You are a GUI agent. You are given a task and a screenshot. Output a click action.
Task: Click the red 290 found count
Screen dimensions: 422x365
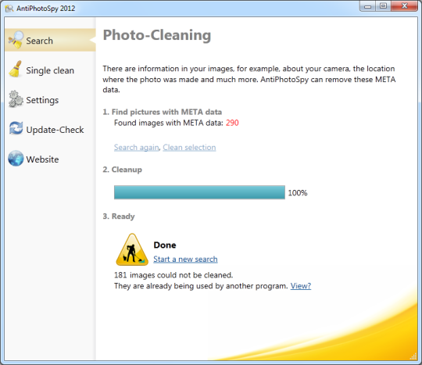tap(232, 123)
